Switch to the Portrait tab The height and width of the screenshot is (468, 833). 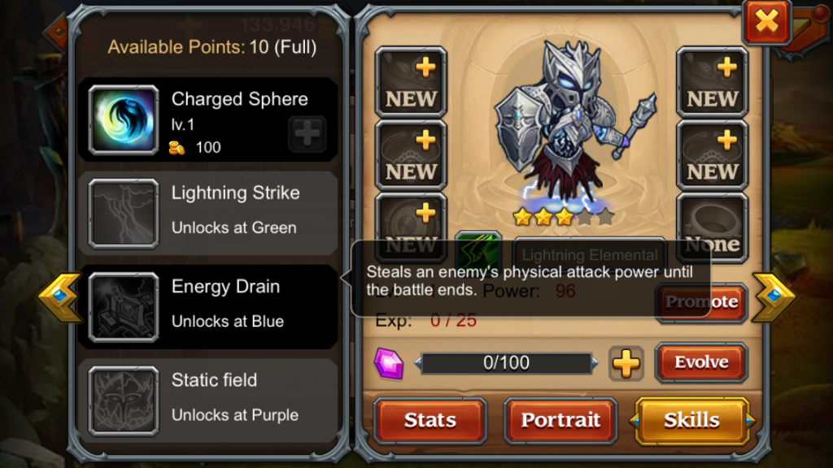560,421
